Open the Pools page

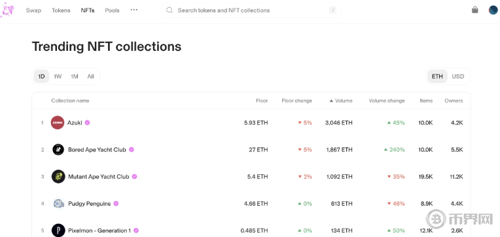113,10
